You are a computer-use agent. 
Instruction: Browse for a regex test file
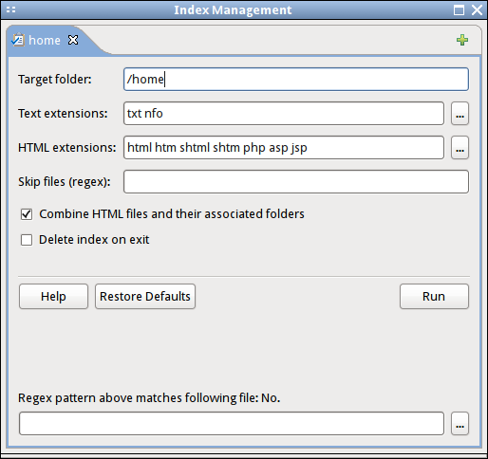460,424
